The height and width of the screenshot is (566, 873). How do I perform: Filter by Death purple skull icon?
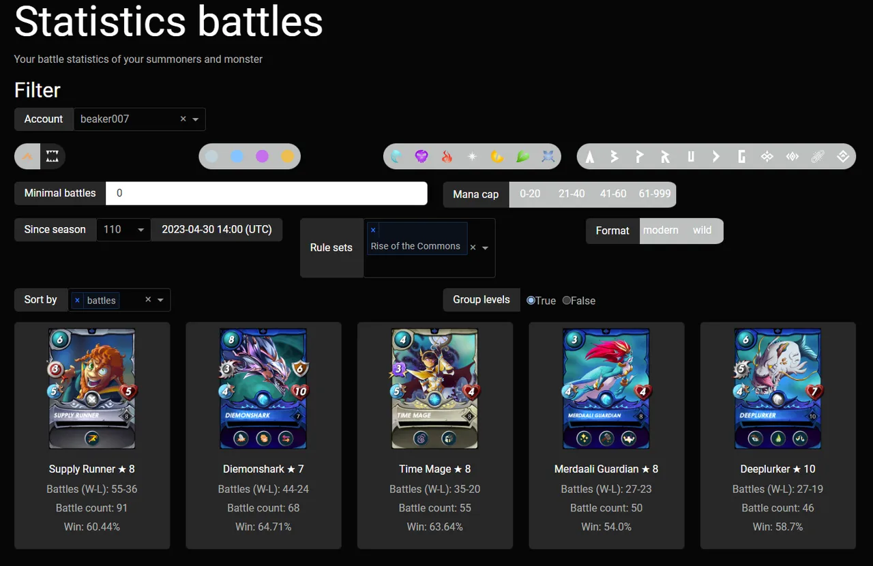[421, 157]
